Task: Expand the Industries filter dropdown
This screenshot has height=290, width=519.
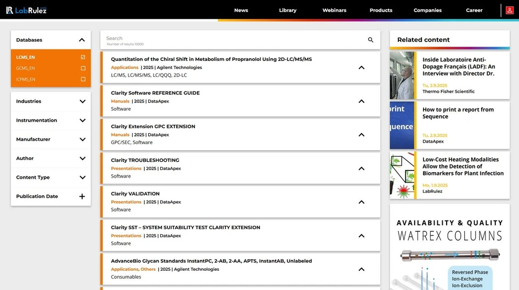Action: pos(82,101)
